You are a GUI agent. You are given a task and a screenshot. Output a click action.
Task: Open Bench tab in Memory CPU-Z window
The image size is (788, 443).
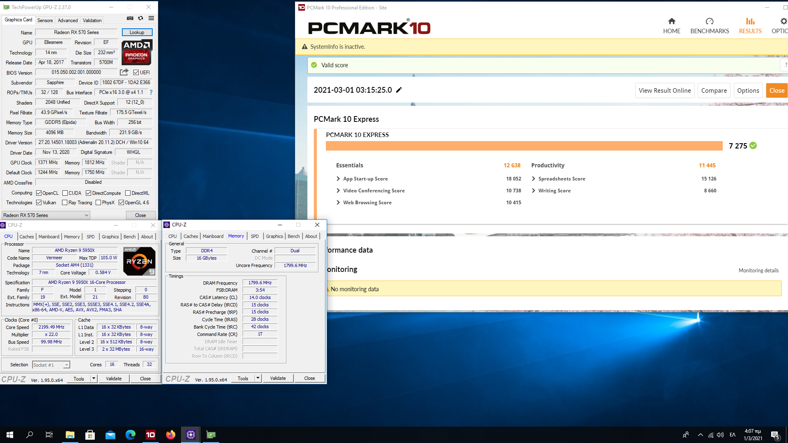[293, 236]
